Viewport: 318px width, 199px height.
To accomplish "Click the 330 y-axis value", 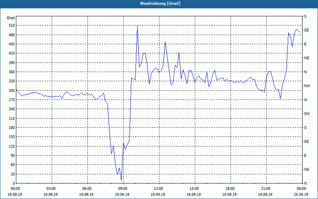I will pos(12,81).
